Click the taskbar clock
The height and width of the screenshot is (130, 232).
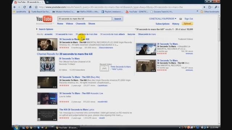(214, 127)
